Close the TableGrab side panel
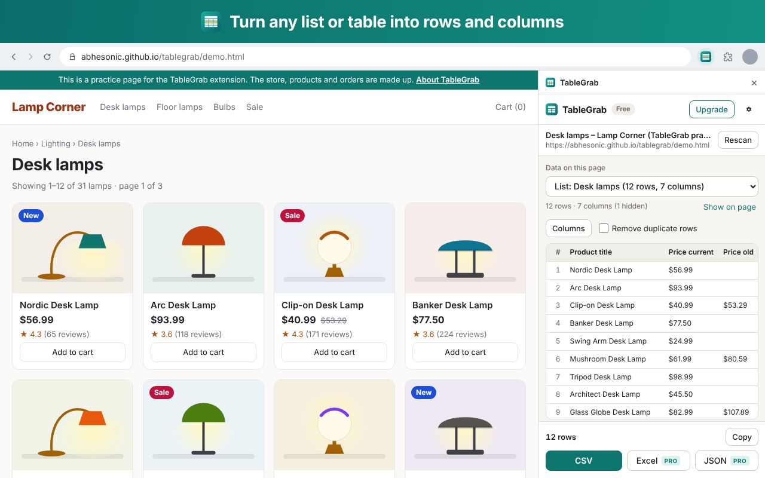765x478 pixels. click(754, 83)
